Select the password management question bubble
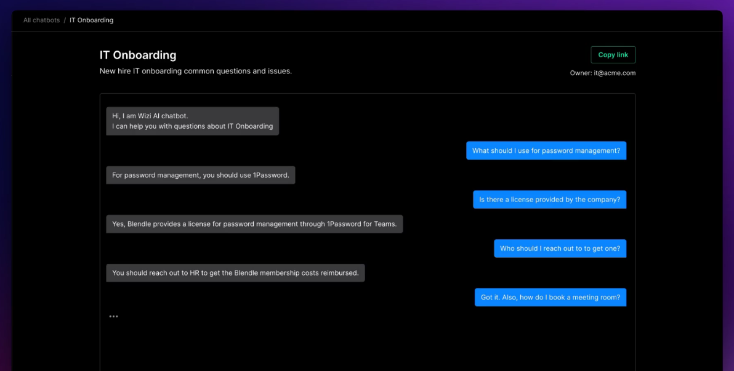 coord(546,150)
